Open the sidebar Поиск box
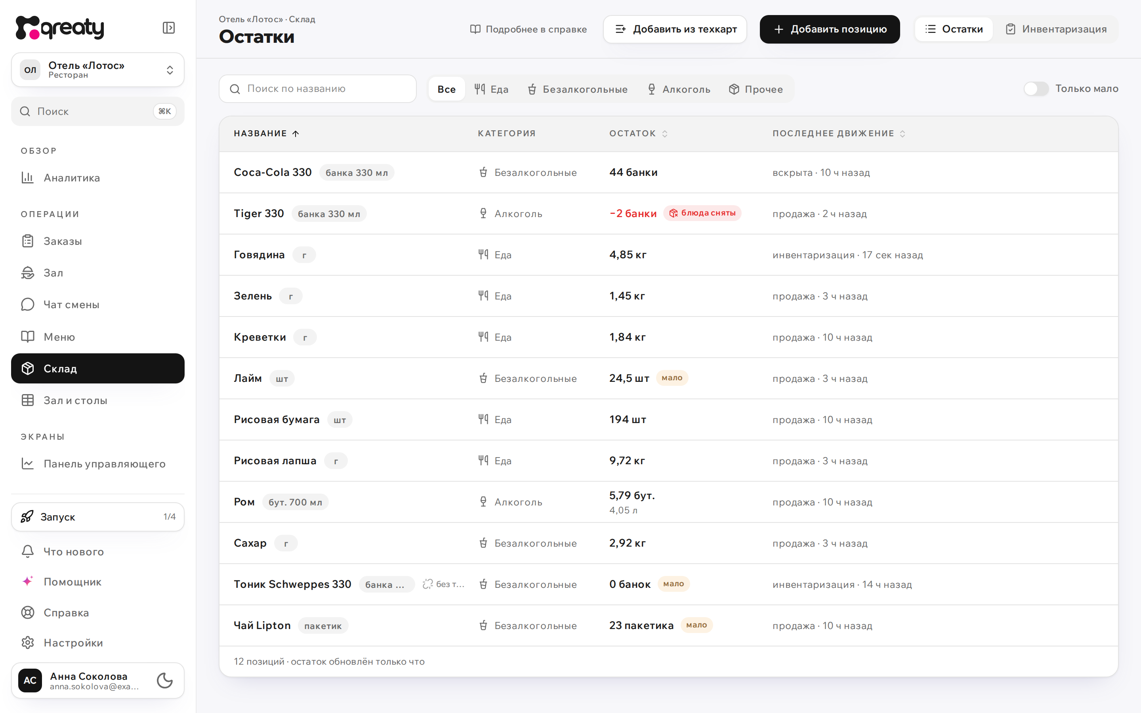Screen dimensions: 1141x713 pyautogui.click(x=97, y=111)
